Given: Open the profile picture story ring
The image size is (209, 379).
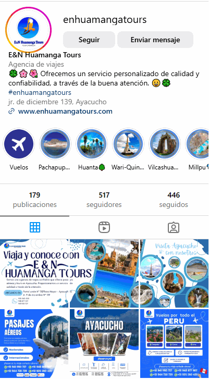Looking at the screenshot, I should coord(29,30).
